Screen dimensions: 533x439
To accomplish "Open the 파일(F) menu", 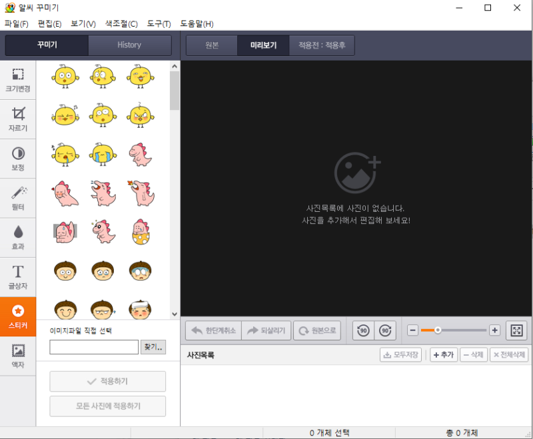I will coord(16,24).
